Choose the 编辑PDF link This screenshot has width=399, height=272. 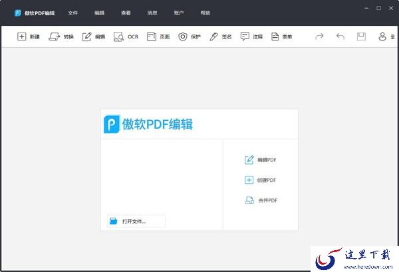[267, 160]
